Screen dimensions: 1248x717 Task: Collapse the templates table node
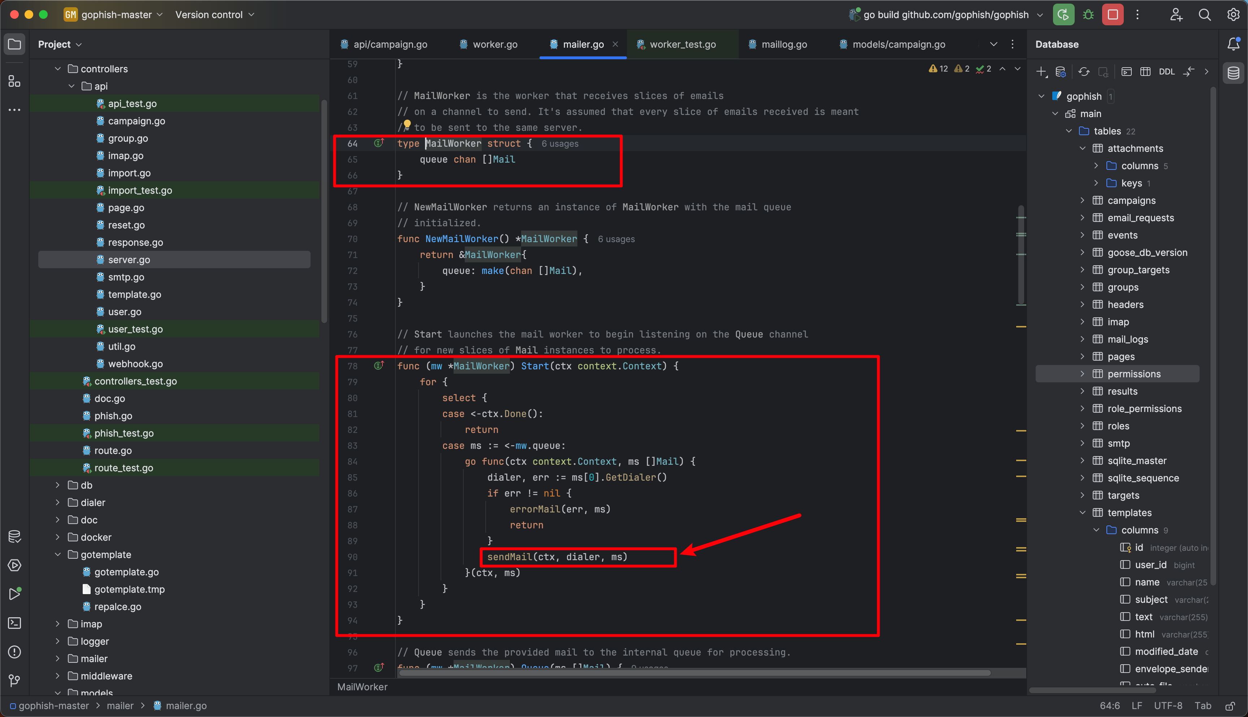tap(1082, 513)
